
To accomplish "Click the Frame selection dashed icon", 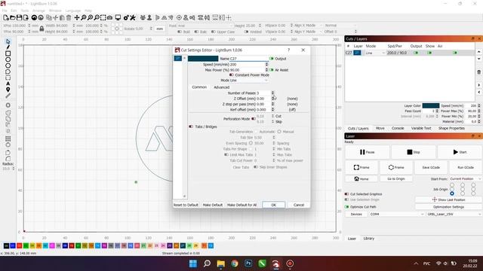I will click(x=103, y=18).
